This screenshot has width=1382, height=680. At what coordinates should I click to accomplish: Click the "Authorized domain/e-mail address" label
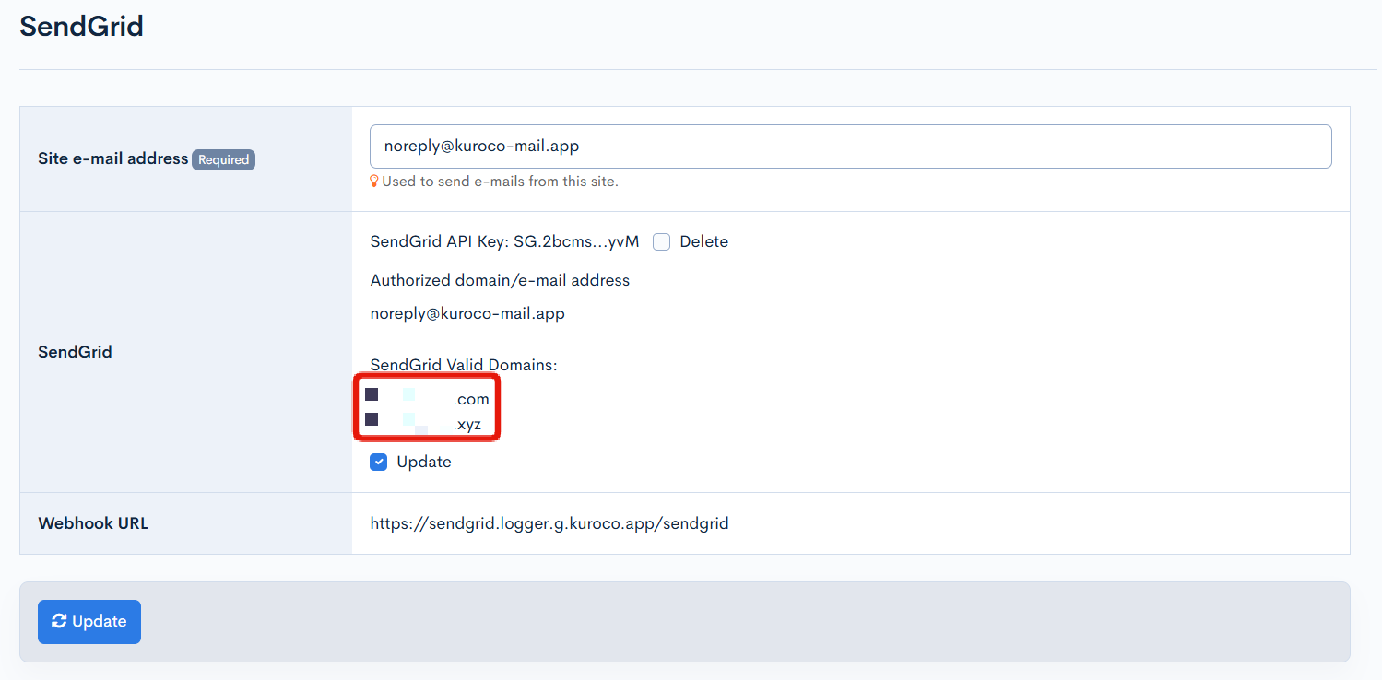pos(500,280)
